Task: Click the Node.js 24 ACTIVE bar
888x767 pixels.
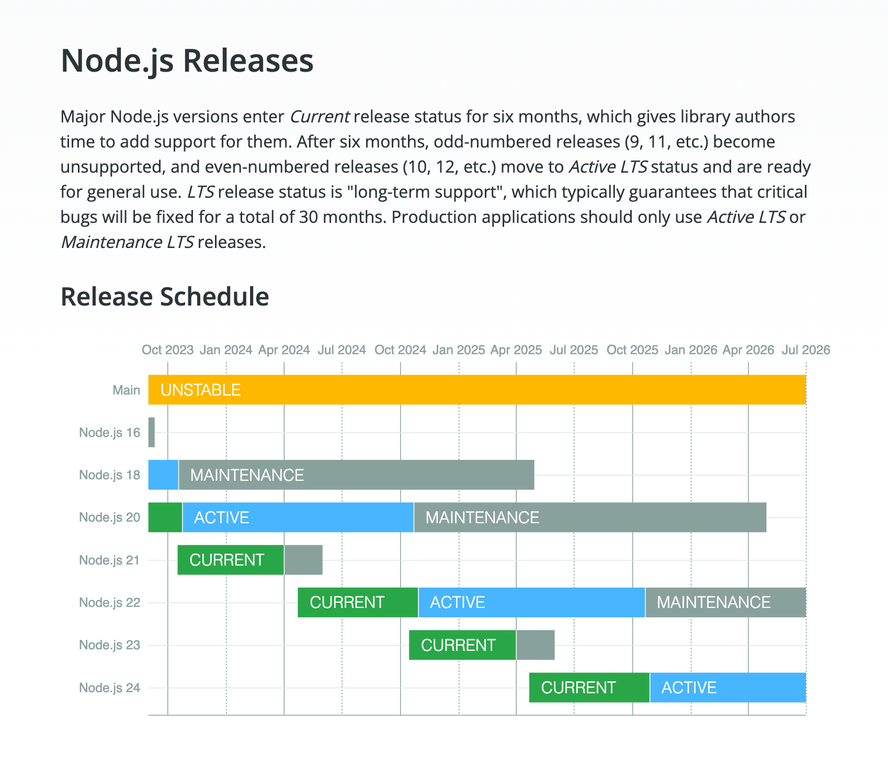Action: (x=728, y=687)
